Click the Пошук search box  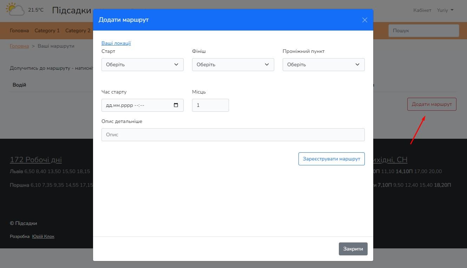[x=423, y=30]
